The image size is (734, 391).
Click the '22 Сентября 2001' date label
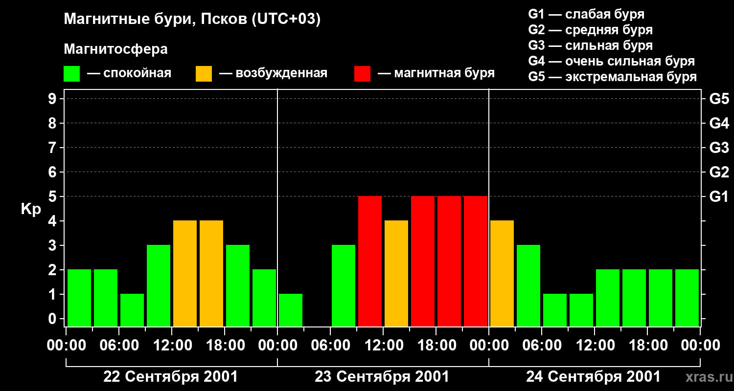[171, 377]
